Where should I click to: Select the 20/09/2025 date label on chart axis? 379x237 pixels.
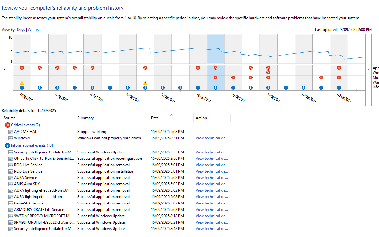(x=309, y=98)
